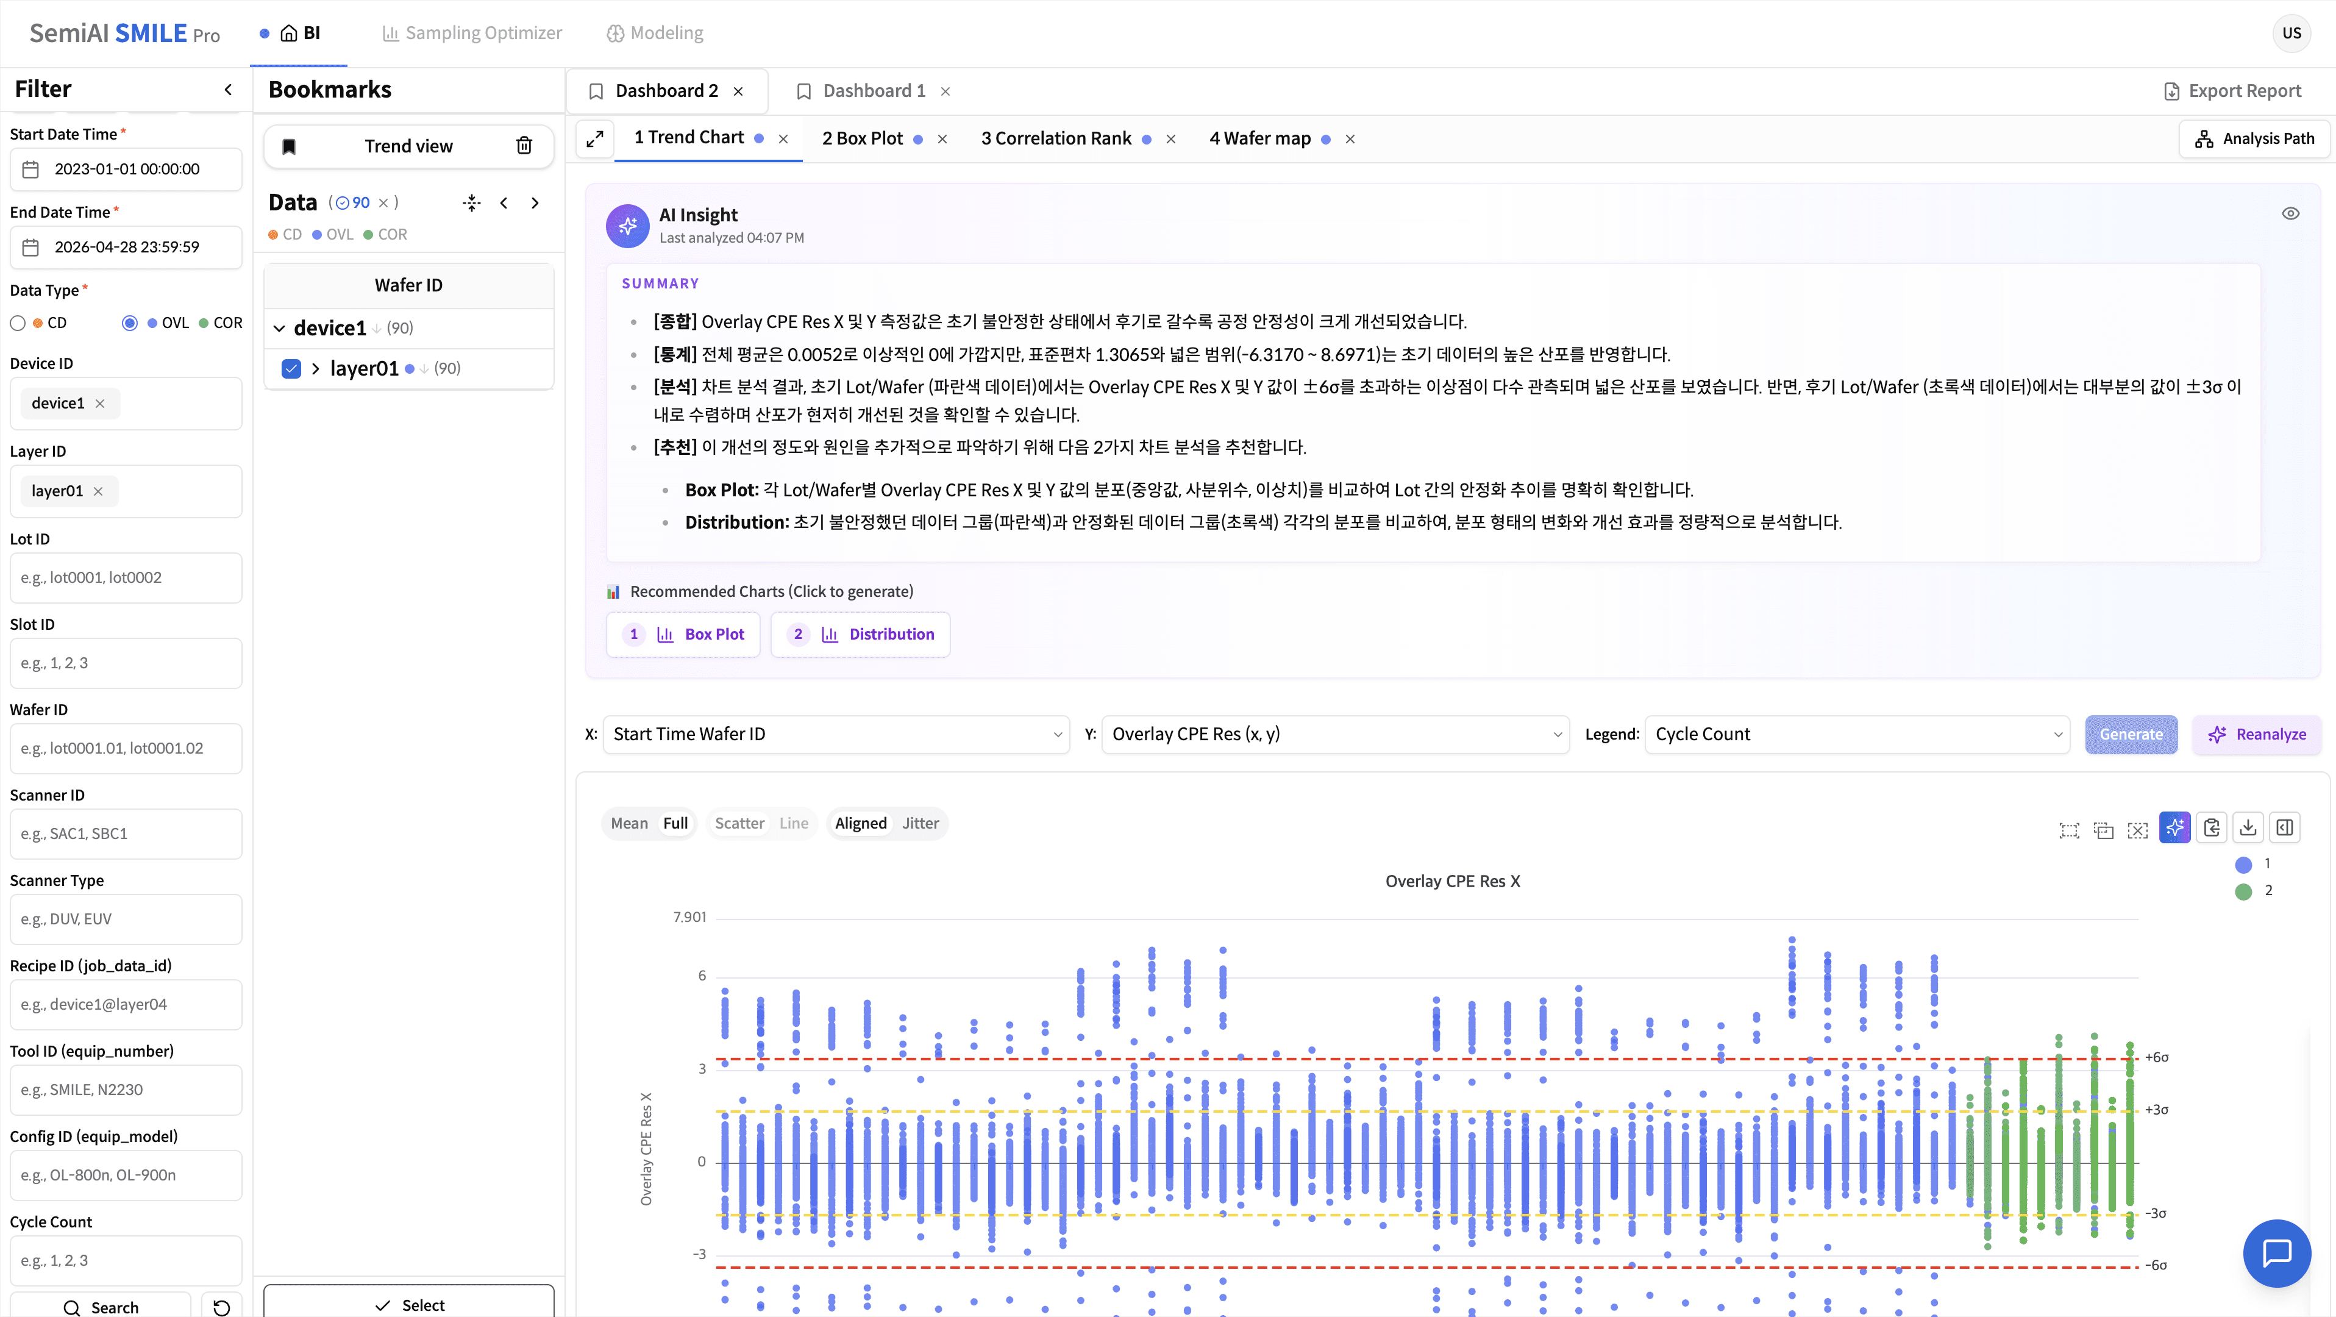Toggle AI insight sparkle button on chart toolbar

[x=2174, y=827]
